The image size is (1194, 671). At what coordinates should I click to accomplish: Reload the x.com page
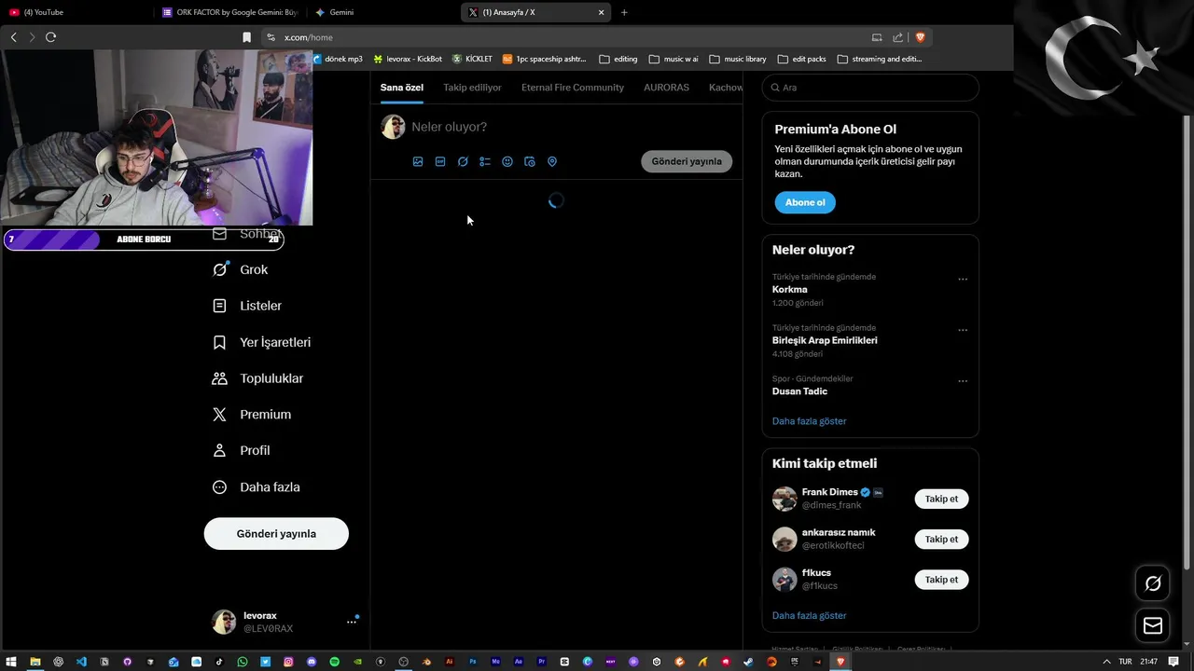50,37
